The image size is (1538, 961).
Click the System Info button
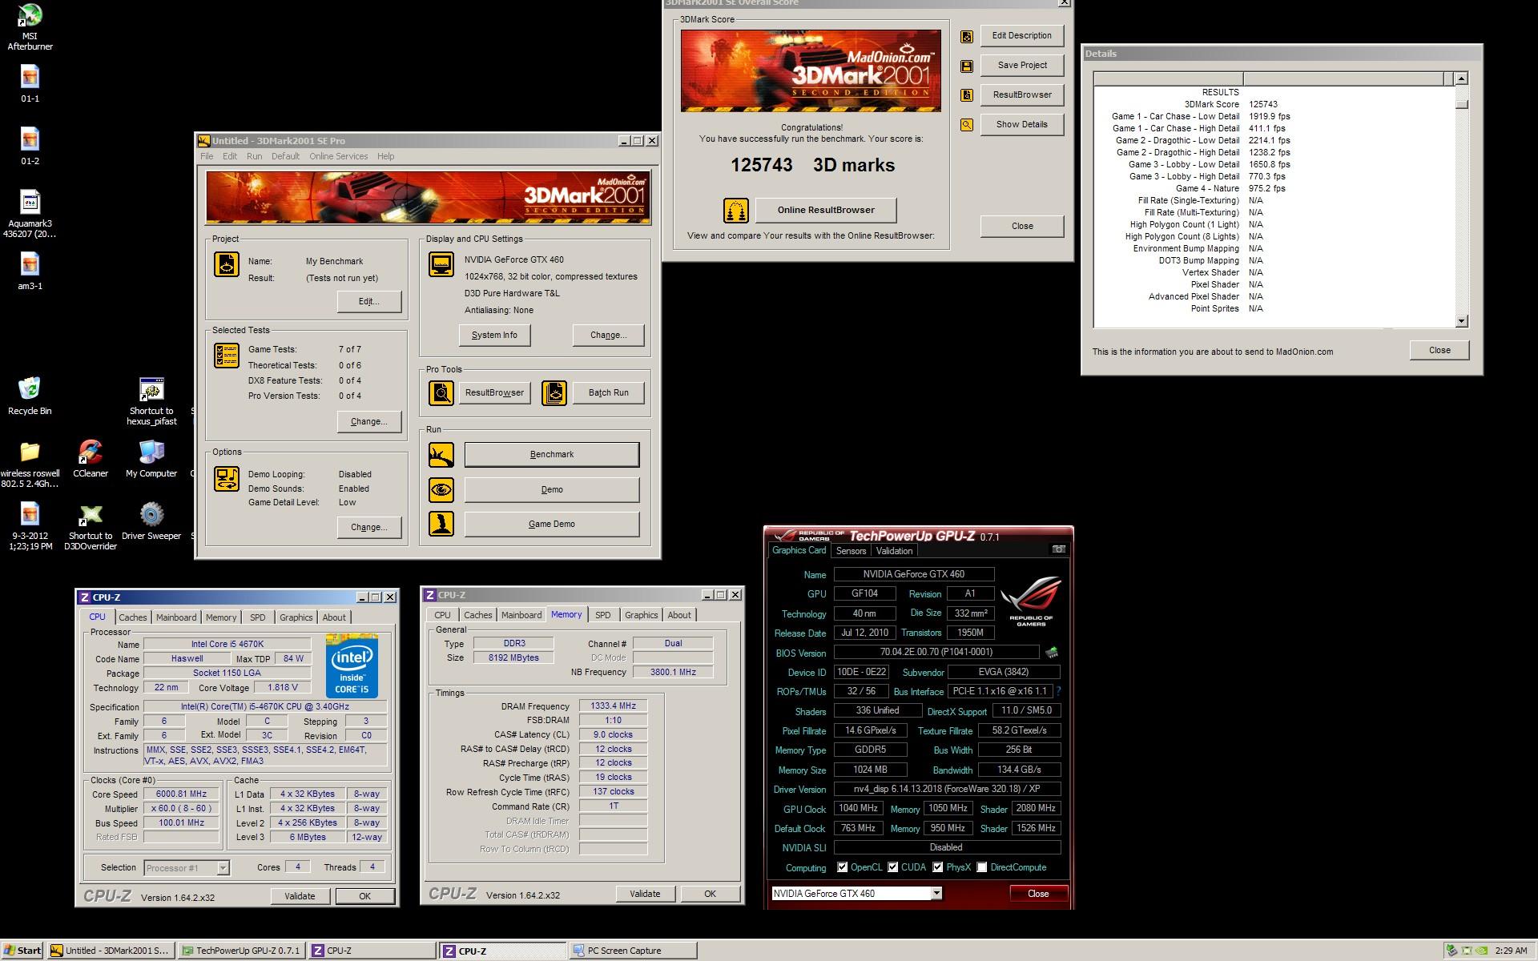click(494, 336)
